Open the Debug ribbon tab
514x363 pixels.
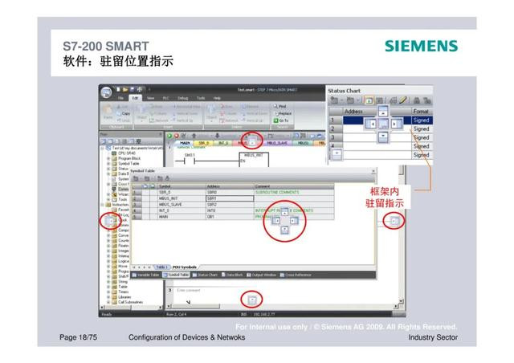(x=182, y=98)
